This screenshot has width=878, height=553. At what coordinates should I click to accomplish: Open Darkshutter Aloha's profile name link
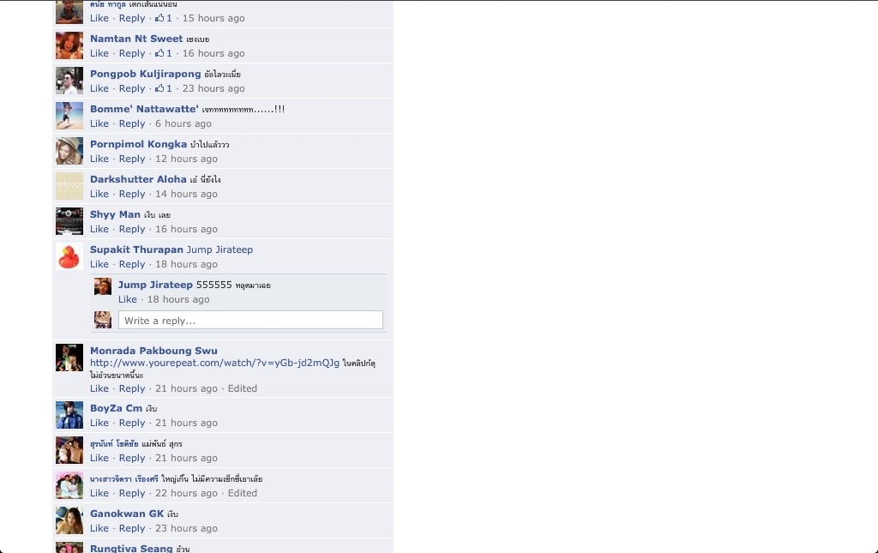pyautogui.click(x=138, y=179)
